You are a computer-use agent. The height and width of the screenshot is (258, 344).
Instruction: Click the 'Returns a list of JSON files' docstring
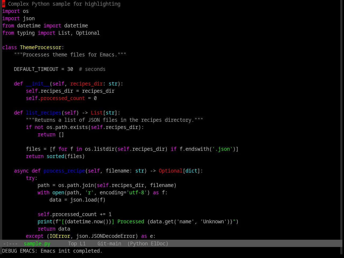[x=114, y=120]
